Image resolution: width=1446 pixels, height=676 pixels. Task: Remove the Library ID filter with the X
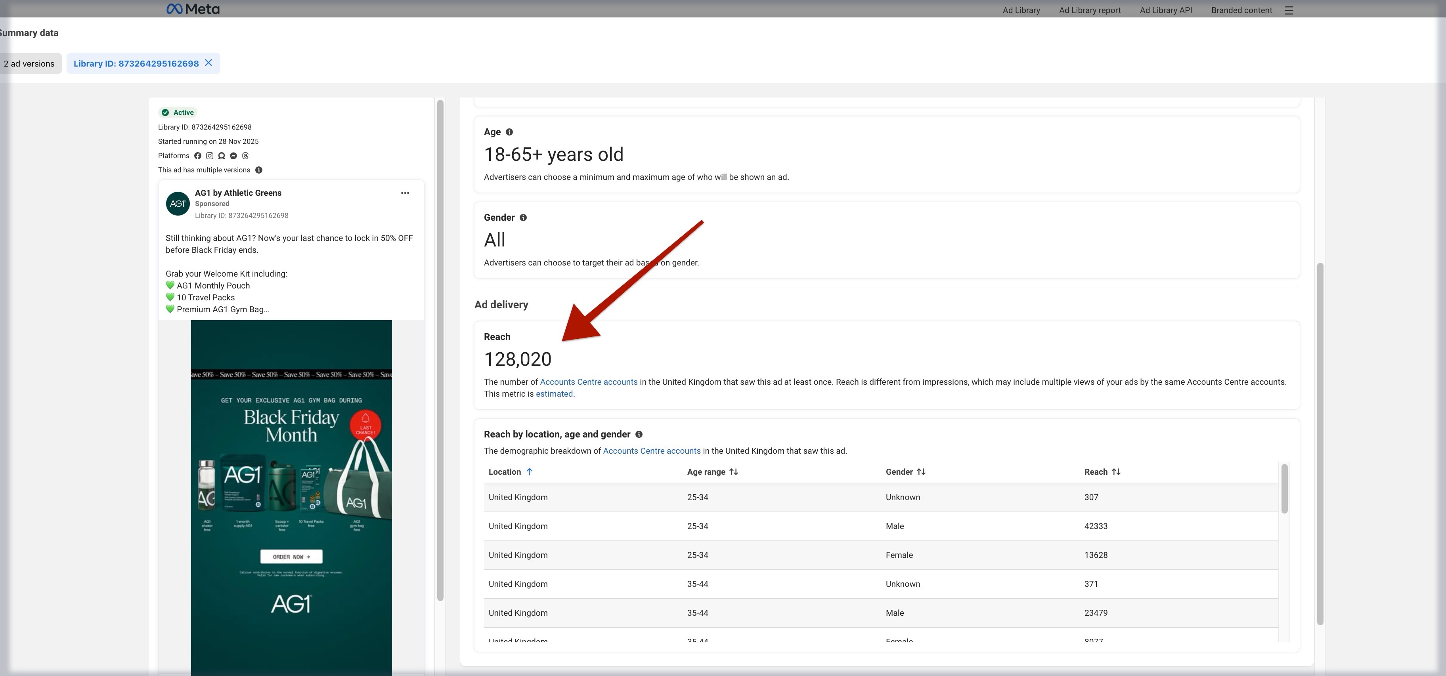point(208,63)
